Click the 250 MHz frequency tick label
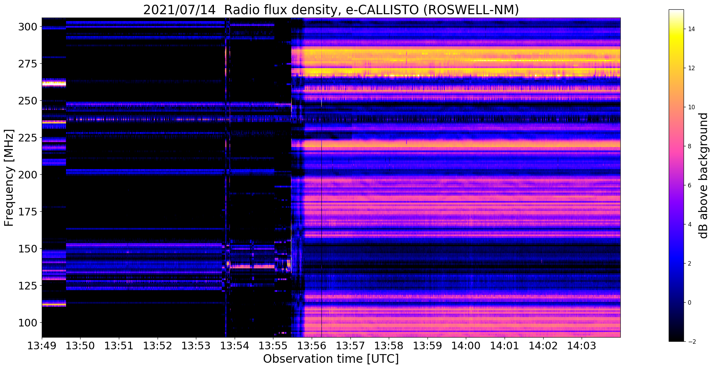714x369 pixels. coord(28,101)
